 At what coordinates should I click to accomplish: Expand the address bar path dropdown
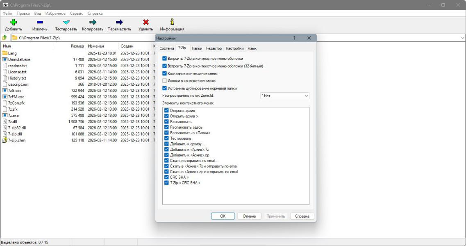pos(462,38)
